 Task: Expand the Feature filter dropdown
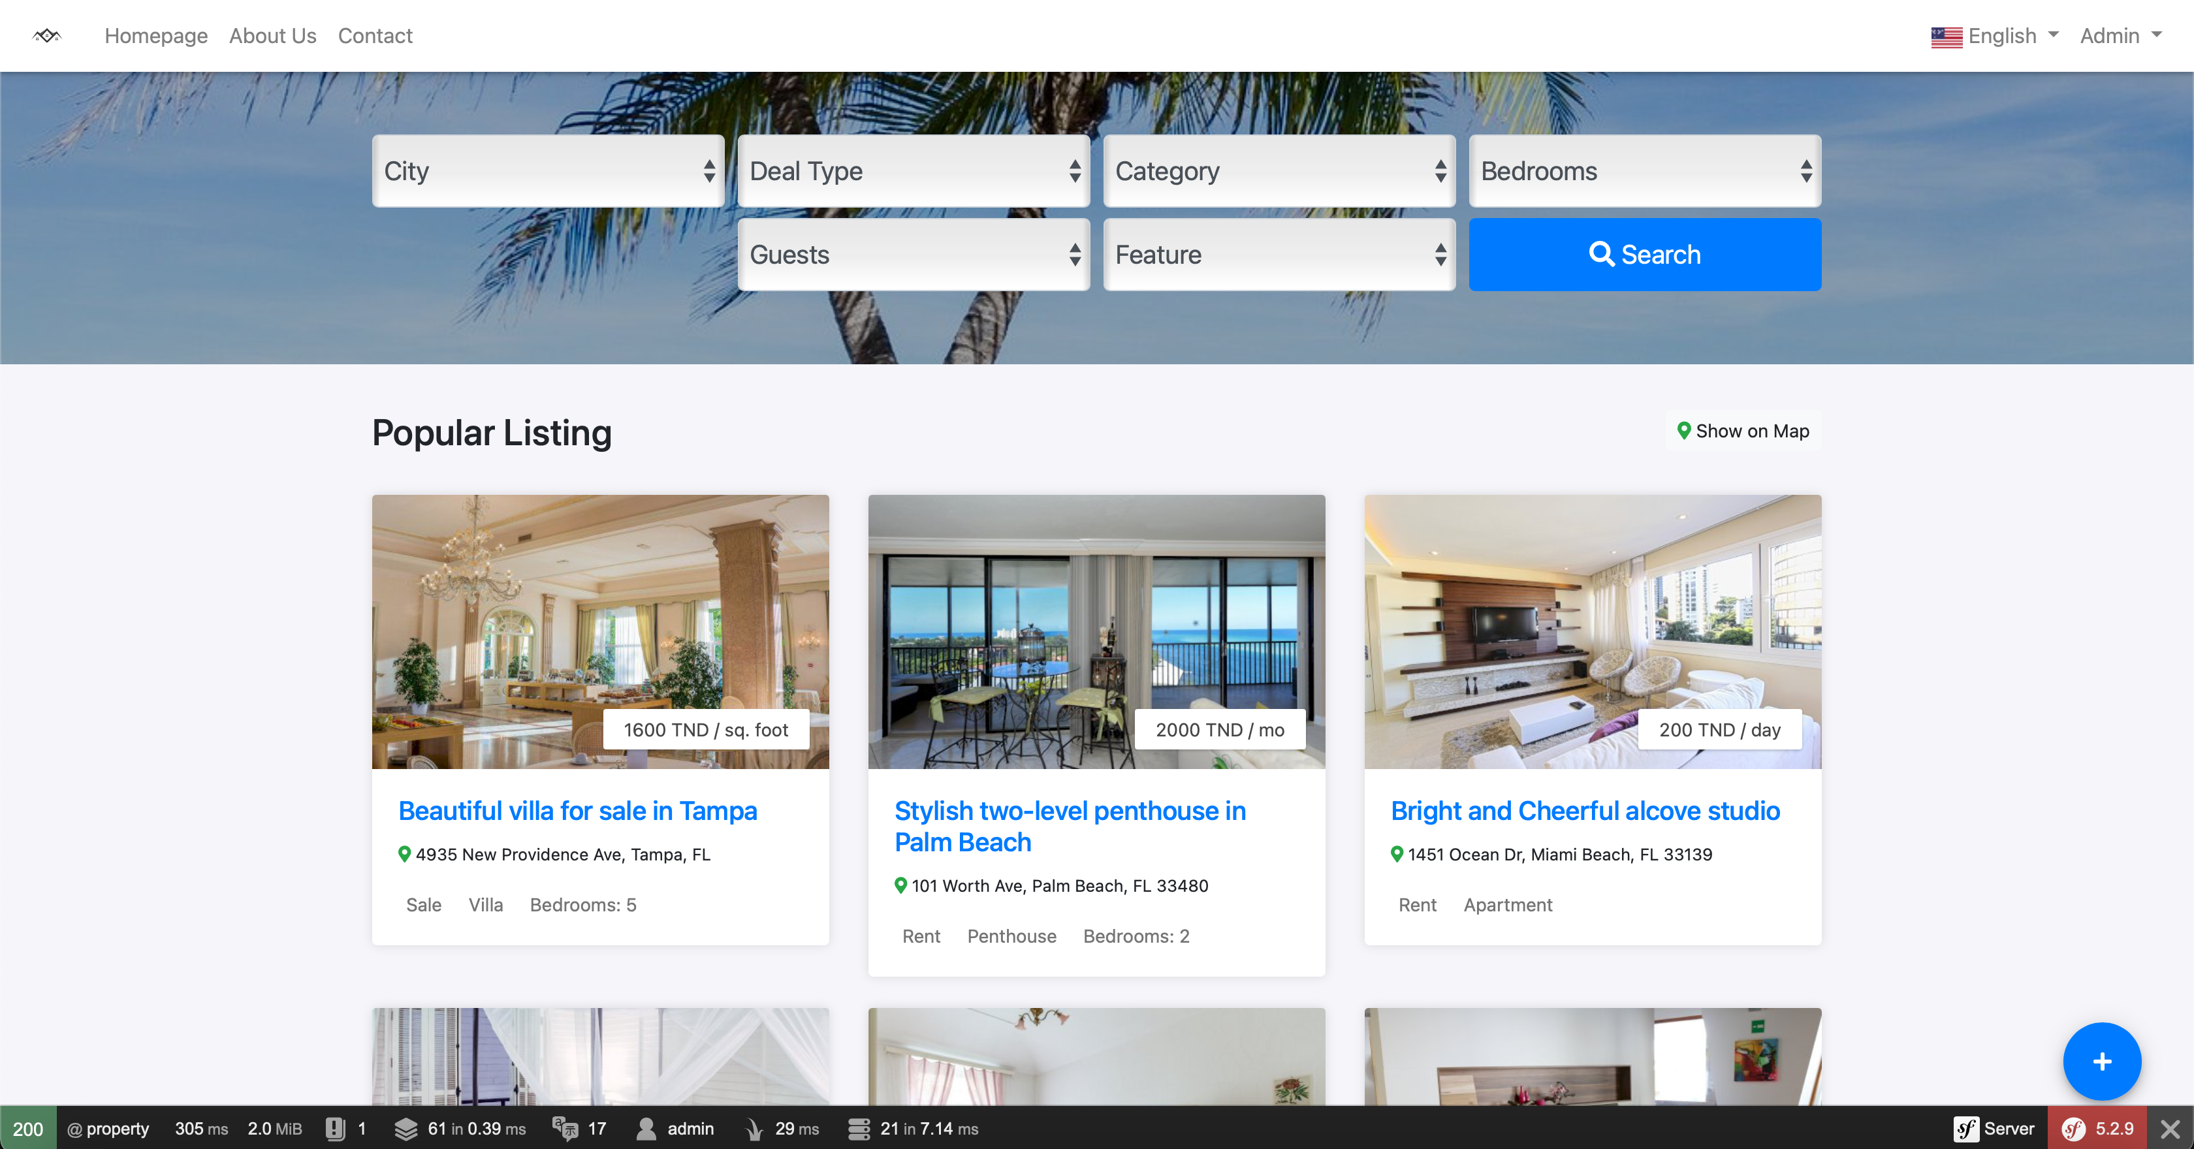pyautogui.click(x=1279, y=255)
